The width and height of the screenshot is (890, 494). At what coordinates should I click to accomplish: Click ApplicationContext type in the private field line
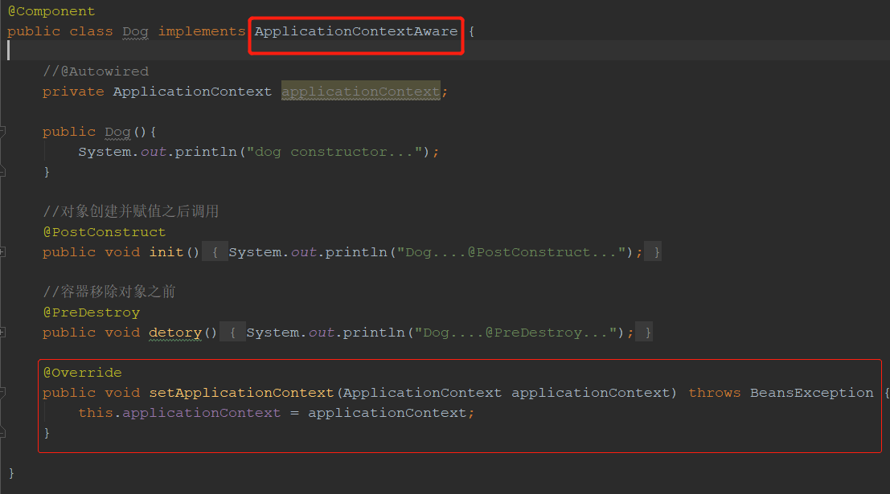point(192,92)
